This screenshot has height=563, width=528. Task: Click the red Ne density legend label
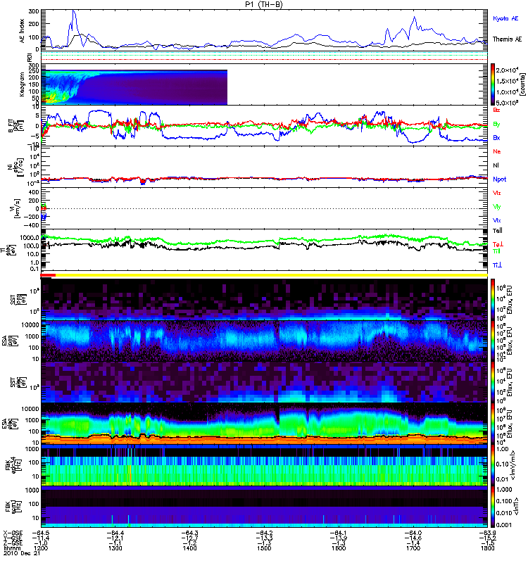497,152
